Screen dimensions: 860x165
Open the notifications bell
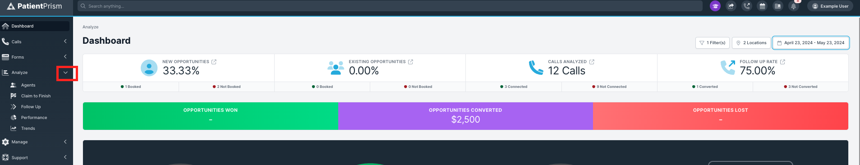coord(793,6)
